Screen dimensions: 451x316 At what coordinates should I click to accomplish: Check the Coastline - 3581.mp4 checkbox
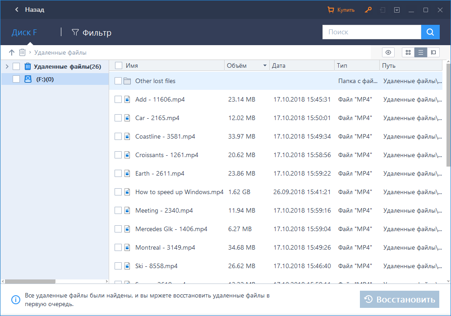118,136
